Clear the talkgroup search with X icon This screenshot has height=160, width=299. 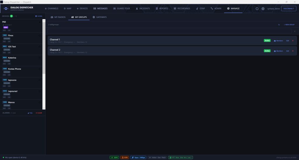coord(295,31)
